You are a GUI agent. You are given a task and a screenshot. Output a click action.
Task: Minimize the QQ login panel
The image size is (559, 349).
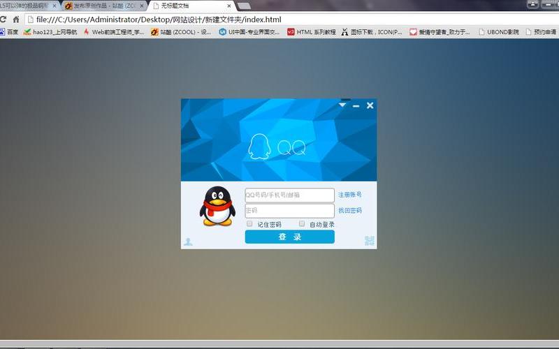pos(356,106)
